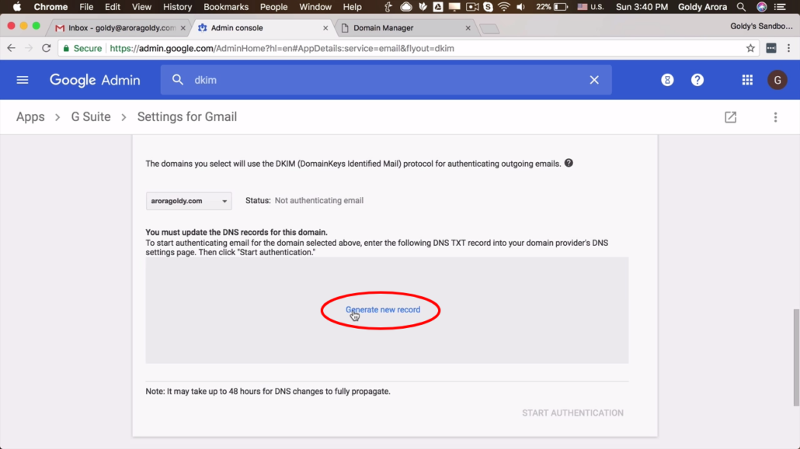This screenshot has height=449, width=800.
Task: Bookmark the page with the star icon
Action: pyautogui.click(x=750, y=48)
